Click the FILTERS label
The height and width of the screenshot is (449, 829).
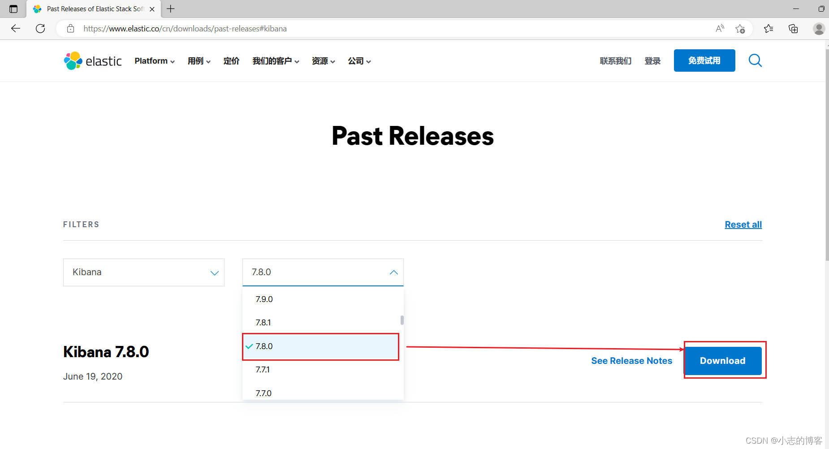(x=81, y=224)
